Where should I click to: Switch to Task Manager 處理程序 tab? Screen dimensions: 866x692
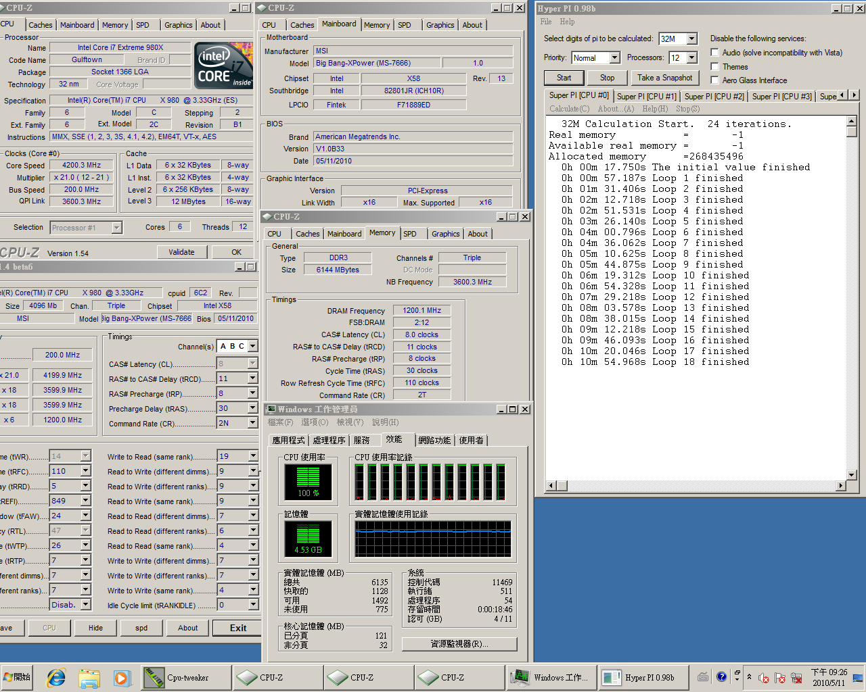click(x=329, y=440)
